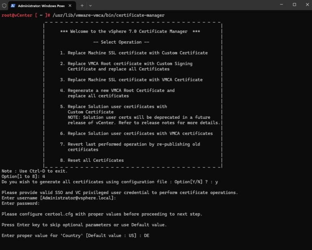
Task: Click the Enter password prompt line
Action: pos(21,203)
